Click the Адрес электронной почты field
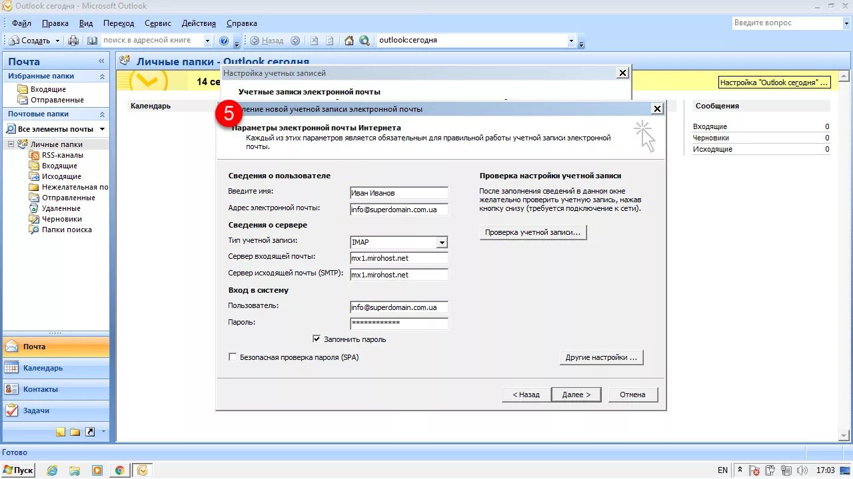This screenshot has width=853, height=479. coord(399,210)
